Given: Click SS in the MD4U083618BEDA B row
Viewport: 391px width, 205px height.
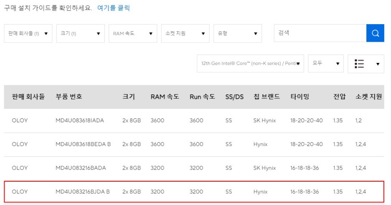Looking at the screenshot, I should point(229,144).
